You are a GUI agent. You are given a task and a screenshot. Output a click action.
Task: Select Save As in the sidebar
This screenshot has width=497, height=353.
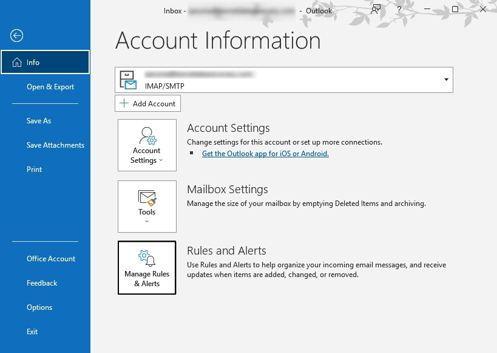(x=39, y=121)
